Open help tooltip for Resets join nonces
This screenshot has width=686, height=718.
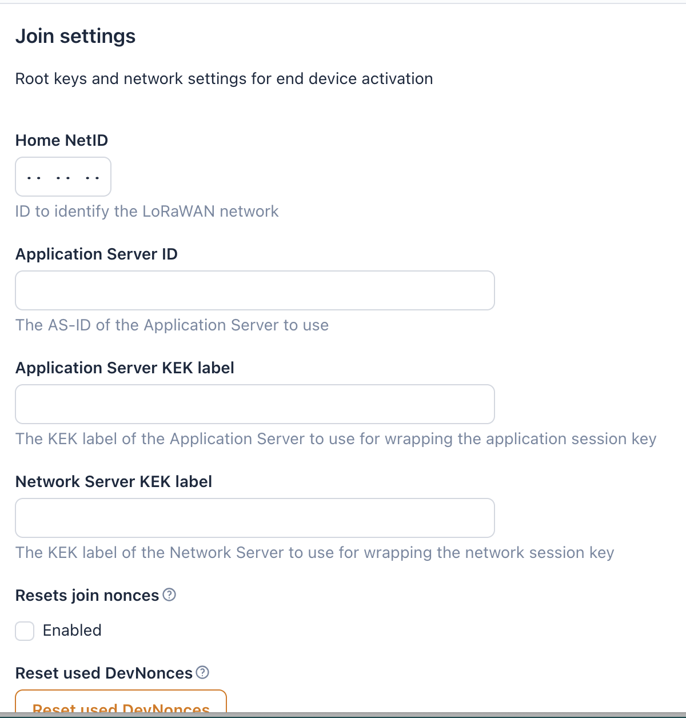(x=169, y=595)
